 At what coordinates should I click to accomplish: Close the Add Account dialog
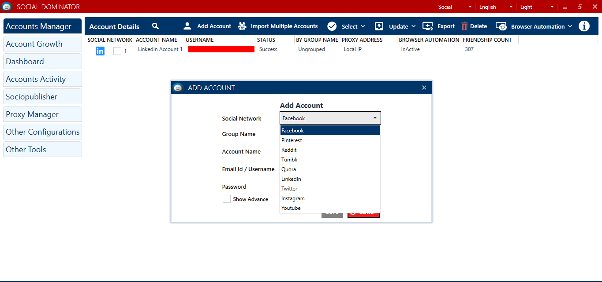[x=424, y=88]
